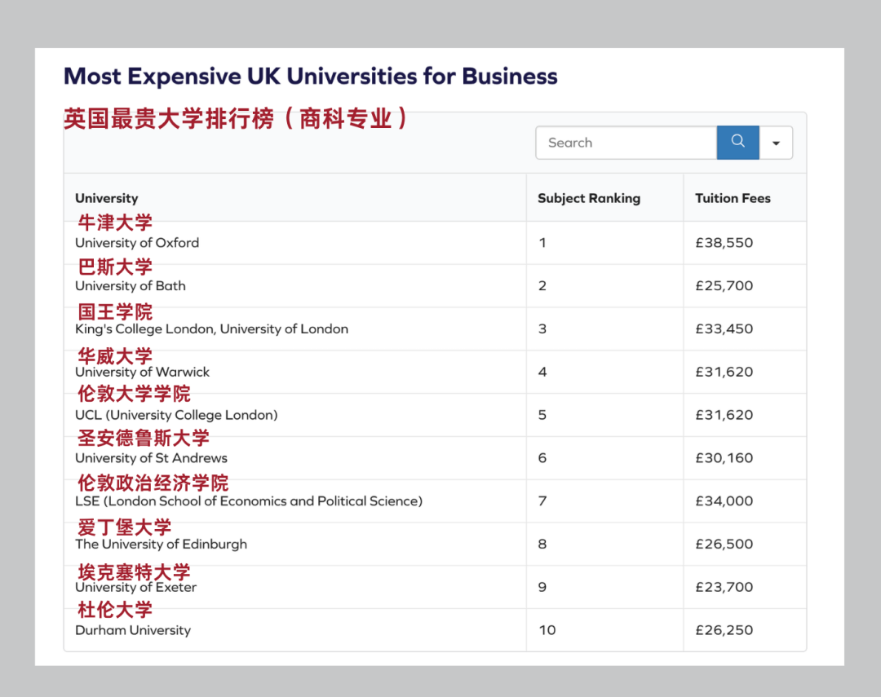Click ranking number 2 for Bath
This screenshot has width=881, height=697.
click(542, 286)
